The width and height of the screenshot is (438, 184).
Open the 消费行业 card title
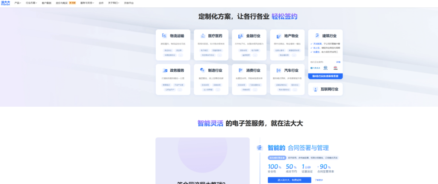tap(253, 70)
